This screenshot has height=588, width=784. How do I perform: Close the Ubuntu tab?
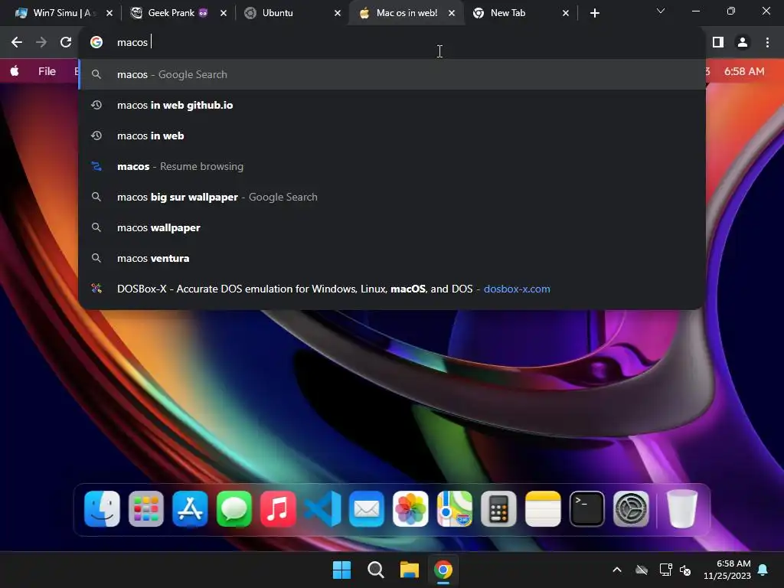coord(338,14)
